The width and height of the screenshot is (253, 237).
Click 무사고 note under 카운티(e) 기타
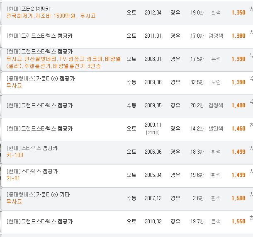(14, 201)
